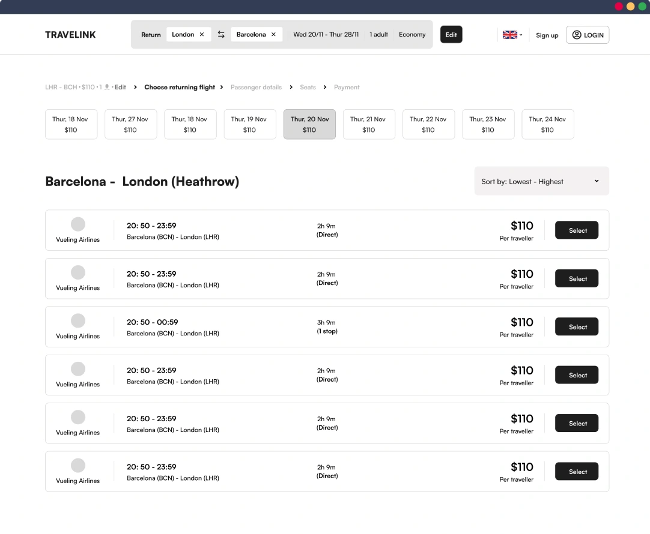The image size is (650, 534).
Task: Click the swap origin and destination arrows icon
Action: [x=221, y=34]
